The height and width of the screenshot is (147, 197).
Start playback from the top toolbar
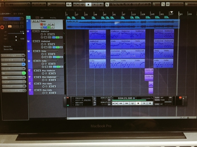95,5
